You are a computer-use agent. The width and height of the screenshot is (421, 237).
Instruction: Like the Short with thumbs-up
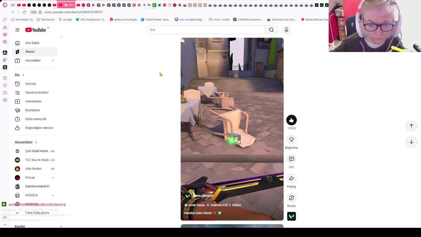click(291, 120)
